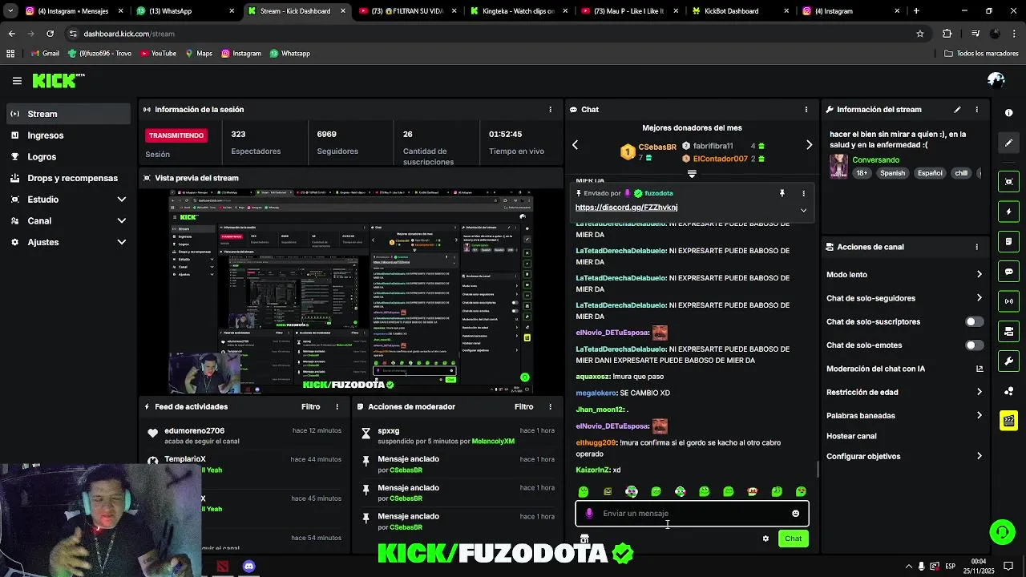
Task: Send message with green Chat button
Action: [793, 539]
